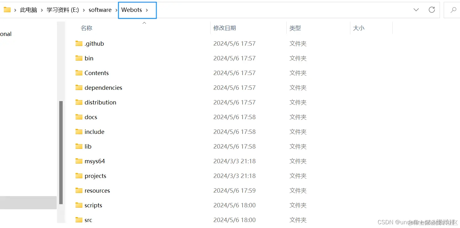460x228 pixels.
Task: Sort by 类型 column header
Action: click(295, 28)
